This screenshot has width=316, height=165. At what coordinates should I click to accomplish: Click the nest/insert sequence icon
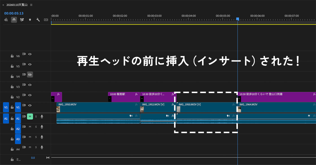coord(6,20)
